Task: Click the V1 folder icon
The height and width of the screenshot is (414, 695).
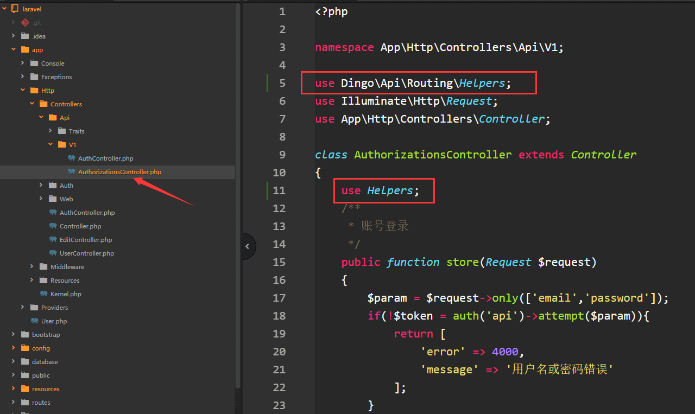Action: (x=62, y=145)
